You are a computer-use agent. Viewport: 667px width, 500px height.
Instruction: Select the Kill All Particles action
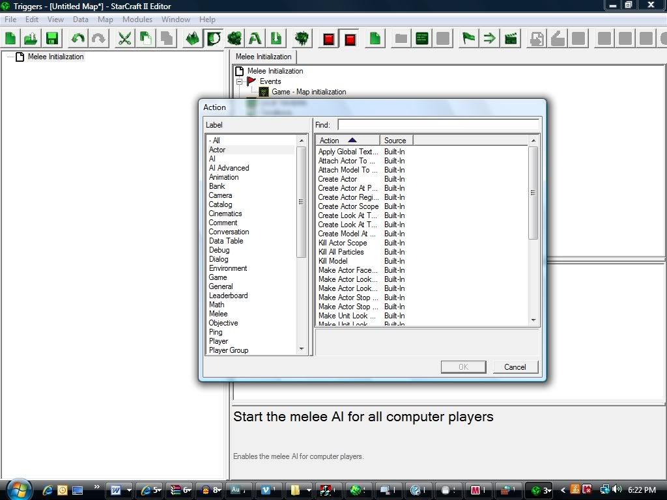tap(341, 252)
